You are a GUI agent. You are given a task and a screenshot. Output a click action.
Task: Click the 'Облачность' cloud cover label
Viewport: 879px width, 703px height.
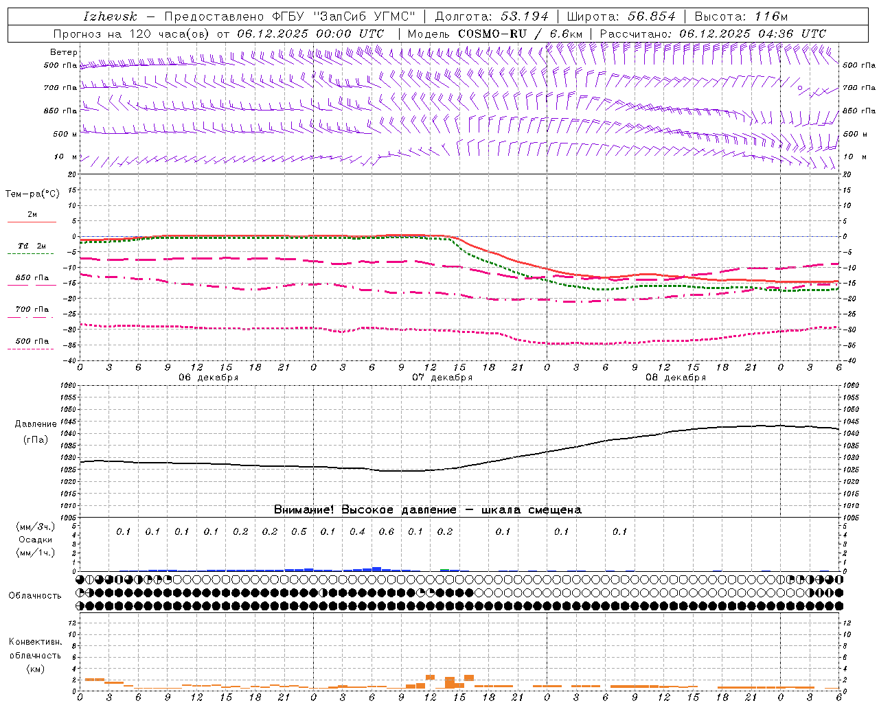pos(35,596)
